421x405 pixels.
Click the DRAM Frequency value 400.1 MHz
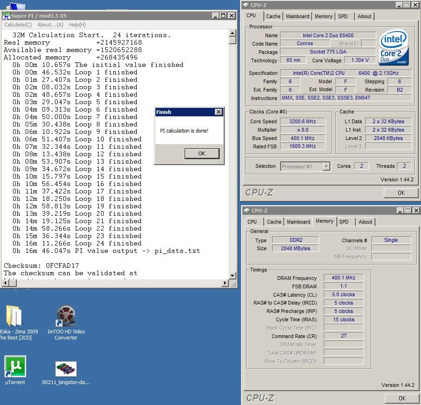point(343,278)
